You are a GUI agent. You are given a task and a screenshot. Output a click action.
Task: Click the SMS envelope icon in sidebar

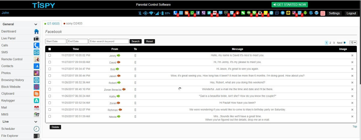click(36, 52)
